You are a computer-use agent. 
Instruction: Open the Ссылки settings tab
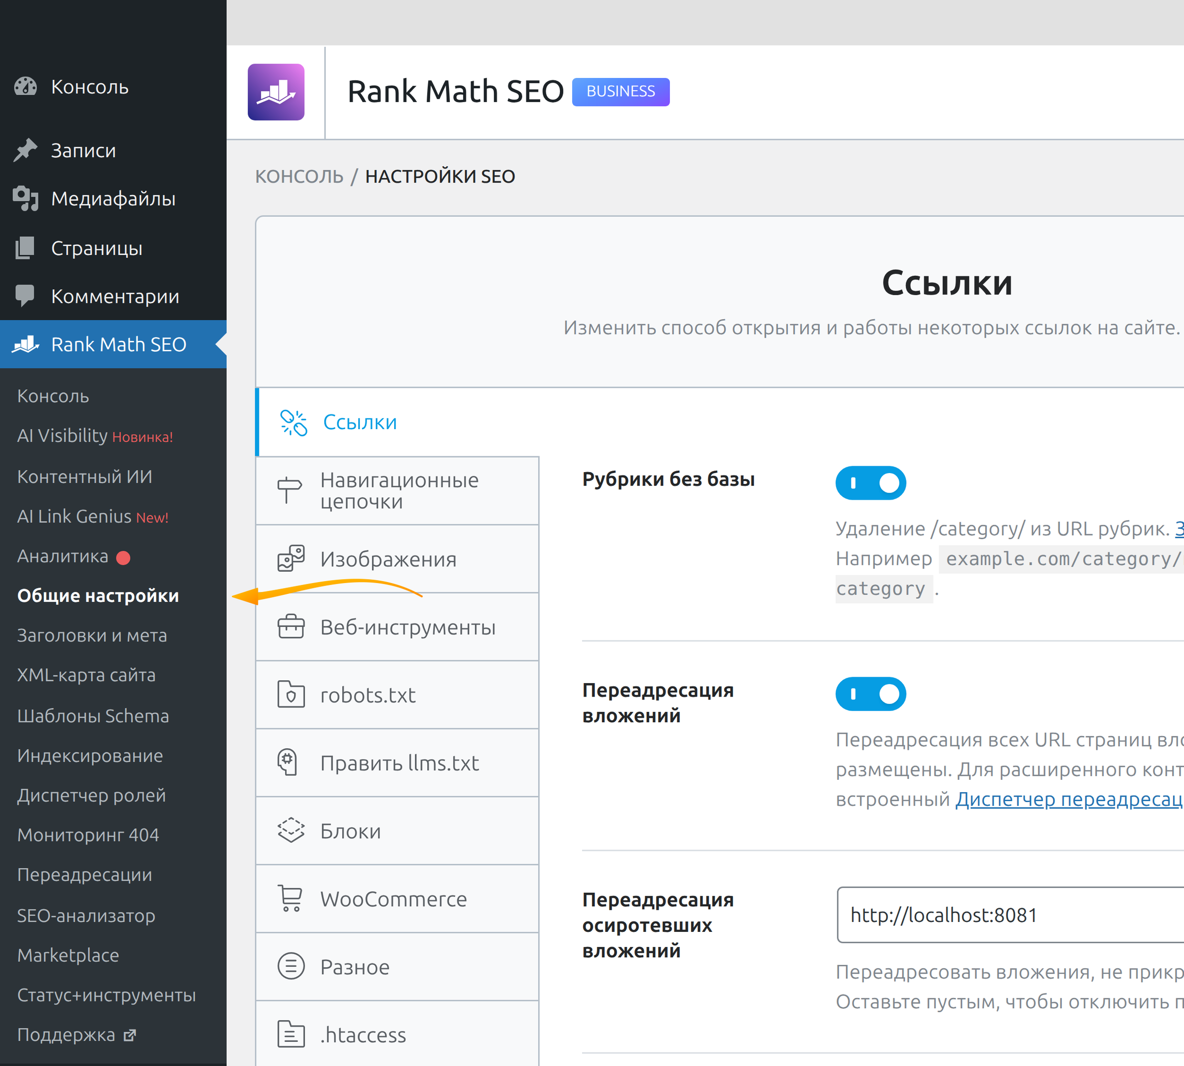click(x=398, y=422)
